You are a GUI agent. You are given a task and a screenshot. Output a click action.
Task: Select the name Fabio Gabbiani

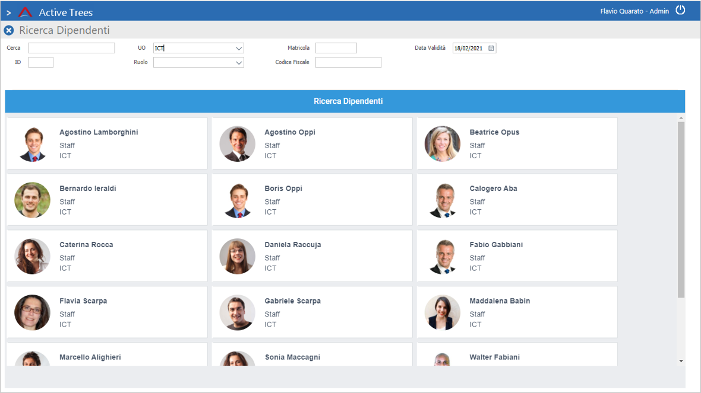pyautogui.click(x=496, y=244)
